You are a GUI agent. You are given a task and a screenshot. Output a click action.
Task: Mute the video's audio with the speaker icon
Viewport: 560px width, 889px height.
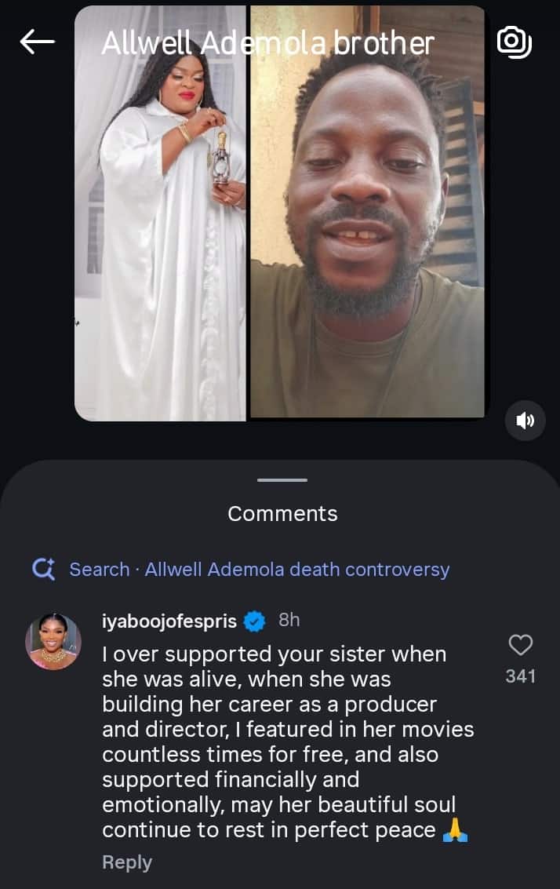525,421
